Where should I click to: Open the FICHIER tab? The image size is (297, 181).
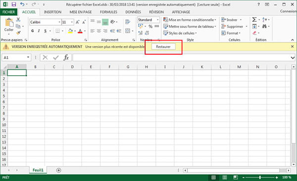[x=9, y=12]
